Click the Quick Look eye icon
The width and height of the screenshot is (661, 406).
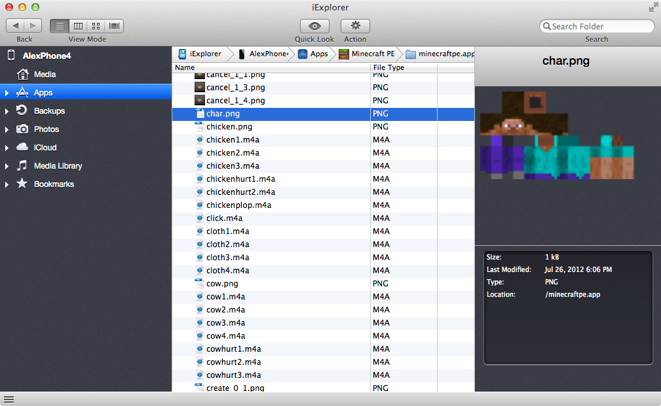click(314, 26)
